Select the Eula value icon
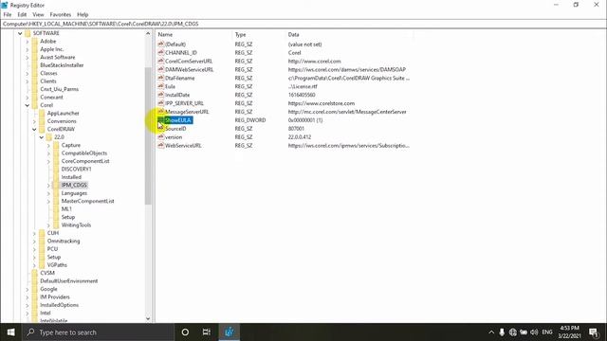Screen dimensions: 607x341 pyautogui.click(x=160, y=86)
